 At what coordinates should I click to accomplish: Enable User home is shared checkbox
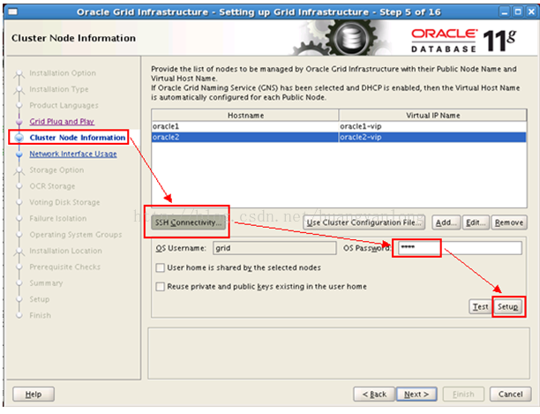tap(160, 267)
